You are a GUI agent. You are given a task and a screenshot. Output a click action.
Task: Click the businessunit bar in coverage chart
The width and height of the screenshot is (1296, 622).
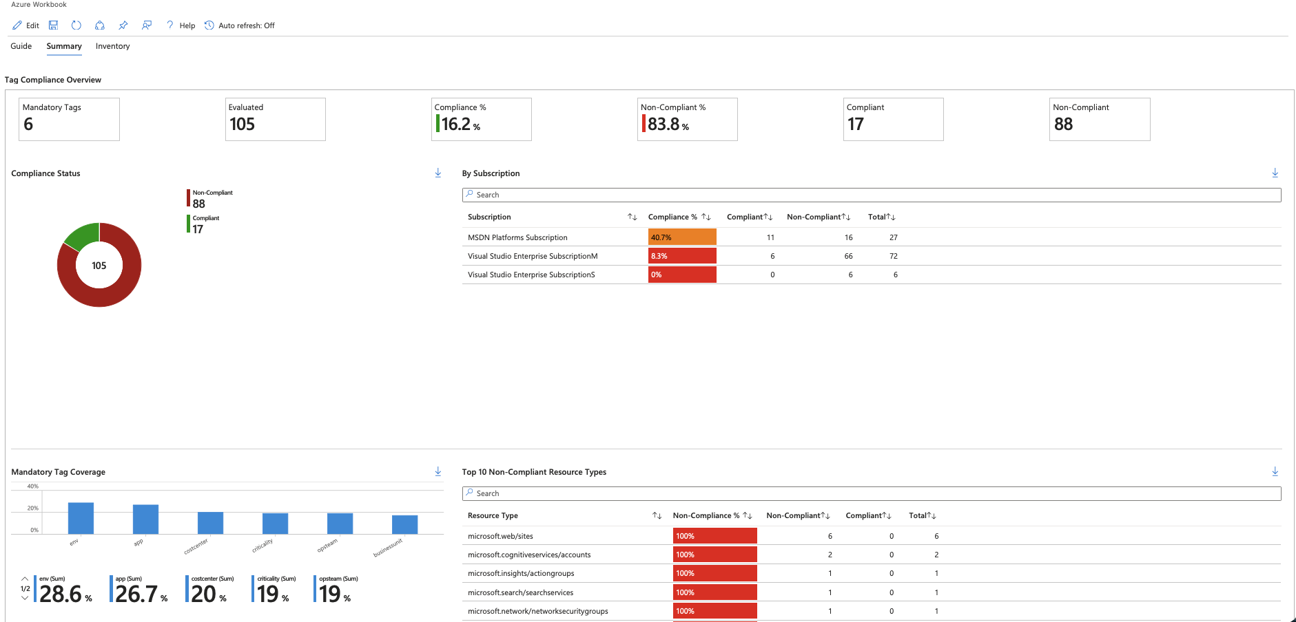tap(404, 524)
